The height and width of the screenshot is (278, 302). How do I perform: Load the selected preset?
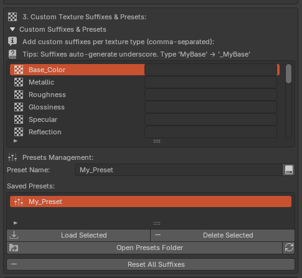(78, 235)
